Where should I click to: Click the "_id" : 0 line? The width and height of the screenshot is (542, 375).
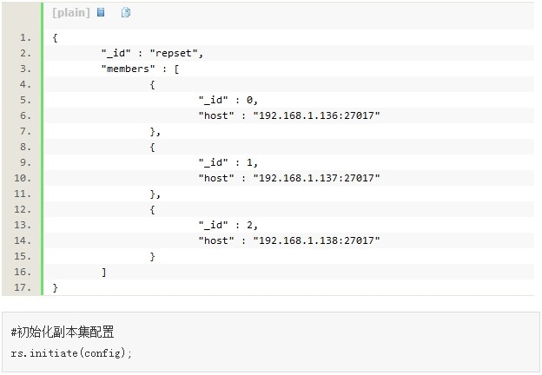pos(228,100)
